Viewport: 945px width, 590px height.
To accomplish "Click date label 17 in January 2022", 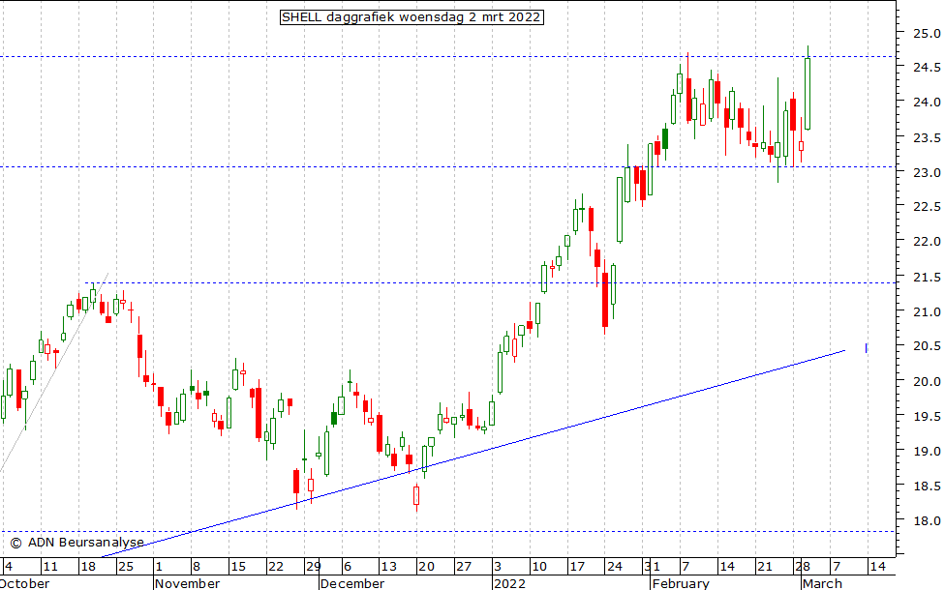I will (577, 567).
